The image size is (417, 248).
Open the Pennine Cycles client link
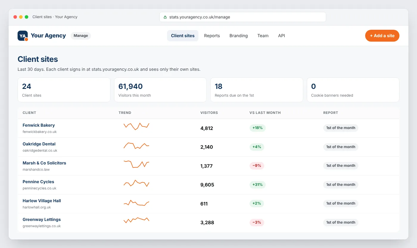38,182
